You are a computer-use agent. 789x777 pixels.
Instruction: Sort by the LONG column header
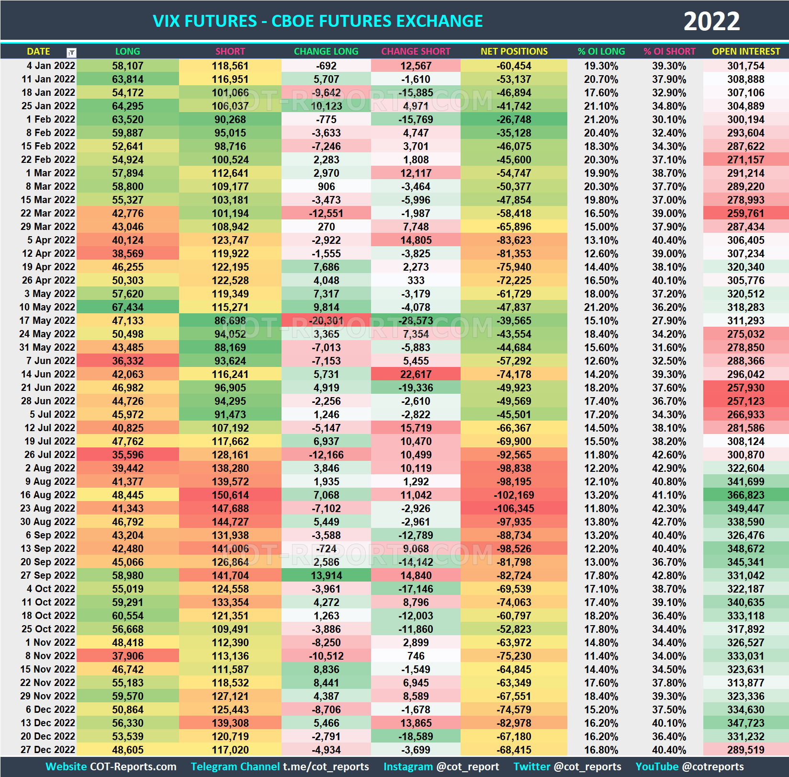[127, 52]
